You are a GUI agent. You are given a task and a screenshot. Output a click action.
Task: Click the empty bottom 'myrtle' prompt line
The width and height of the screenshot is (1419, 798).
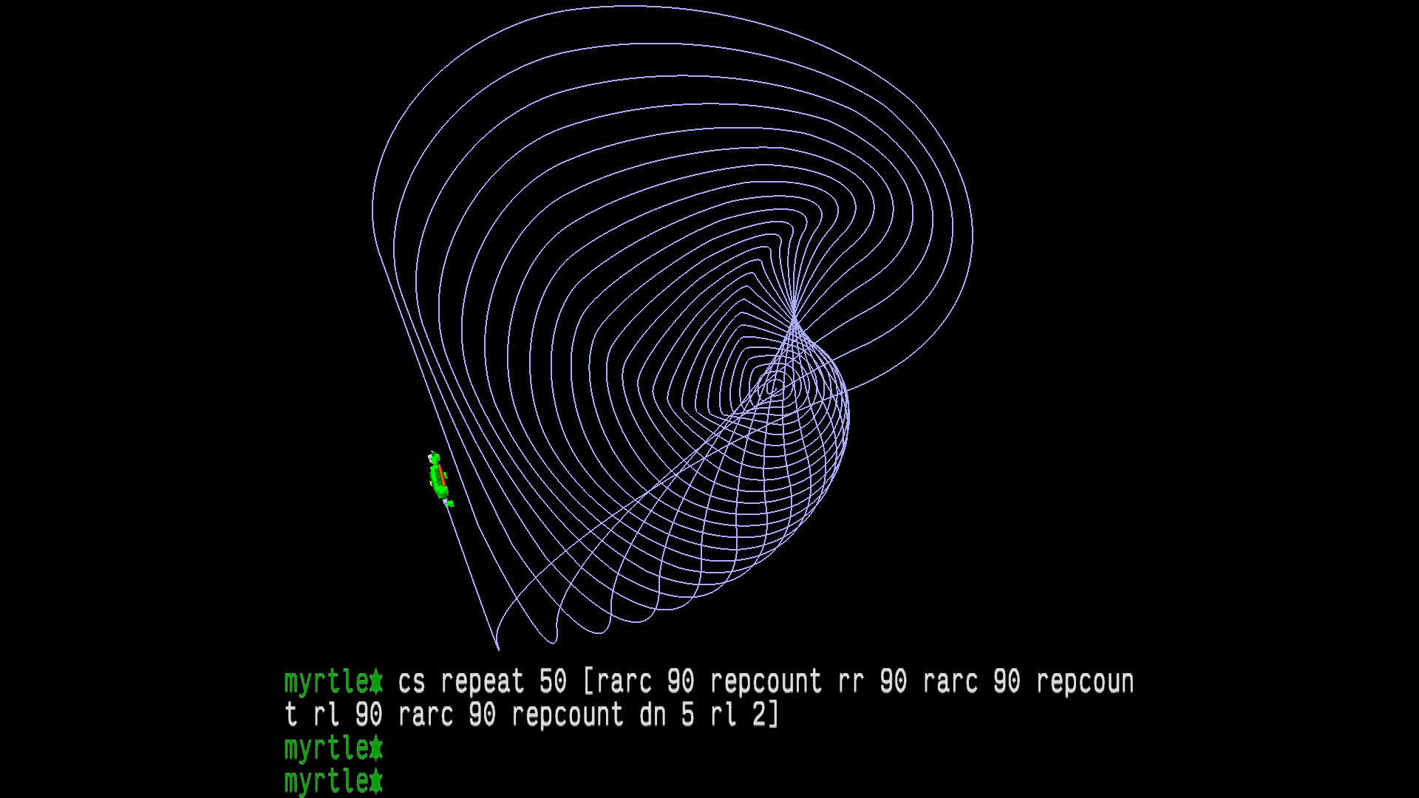tap(326, 781)
